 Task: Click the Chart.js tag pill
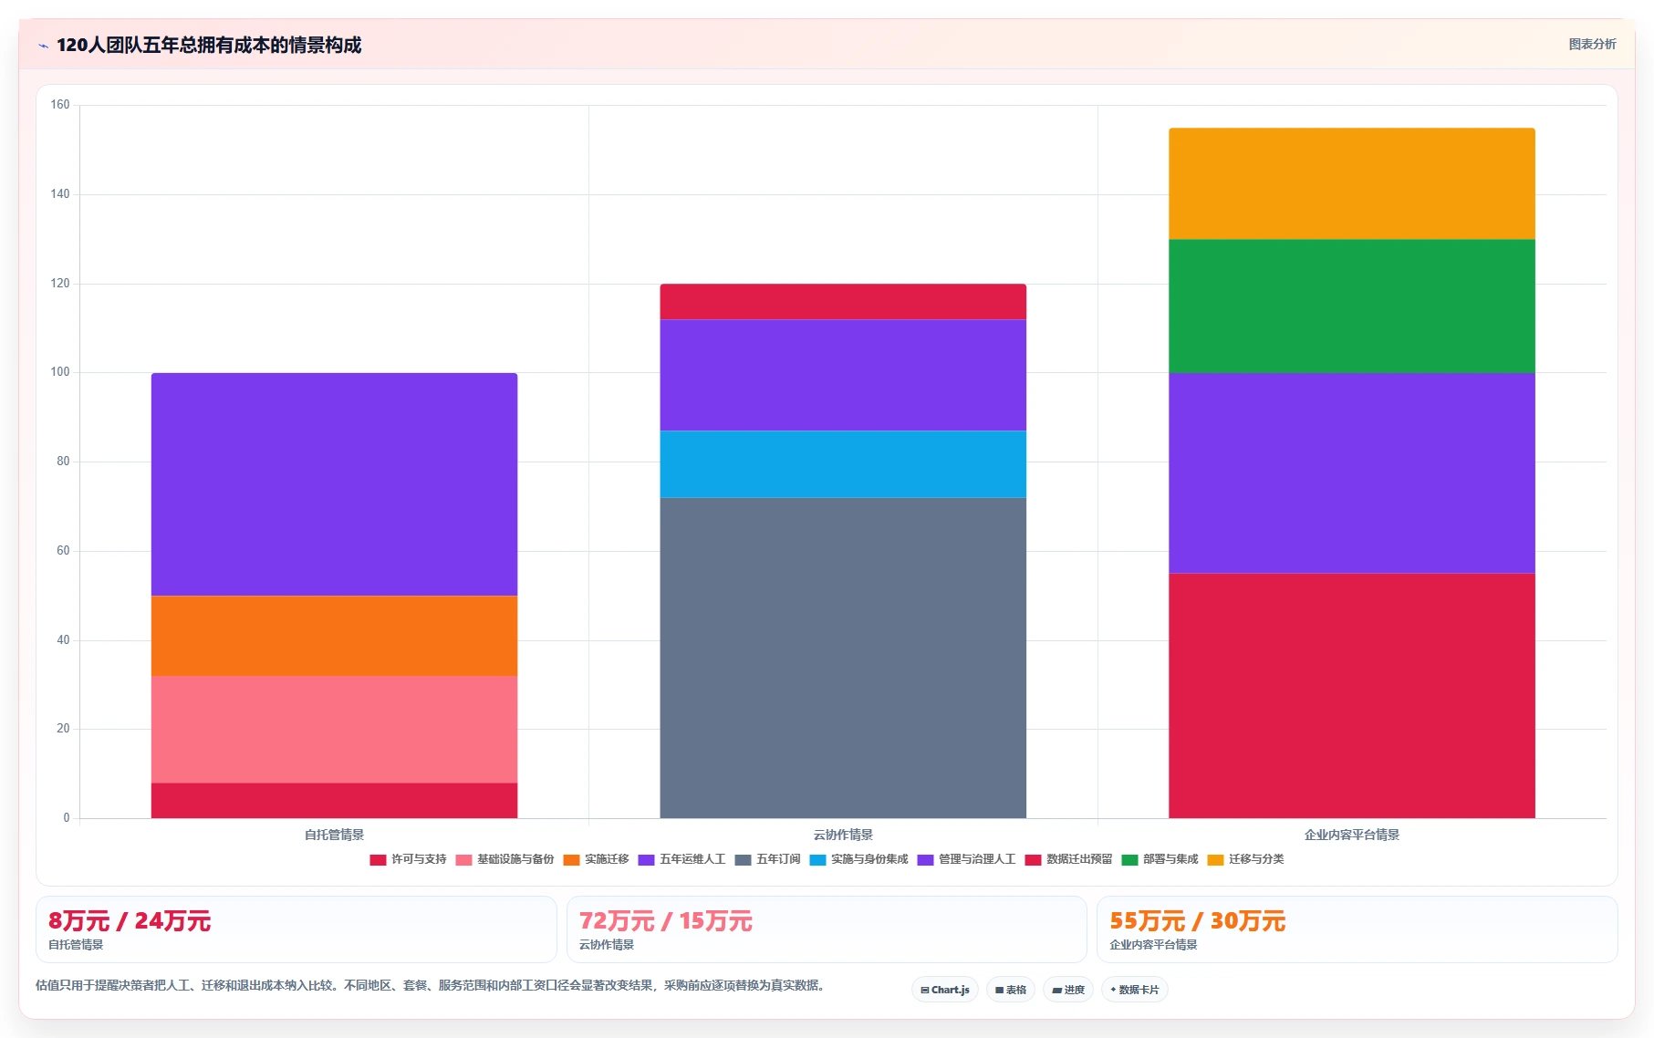pyautogui.click(x=945, y=990)
